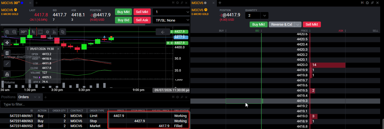Click DOM quantity input showing 2
384x129 pixels.
pyautogui.click(x=253, y=16)
